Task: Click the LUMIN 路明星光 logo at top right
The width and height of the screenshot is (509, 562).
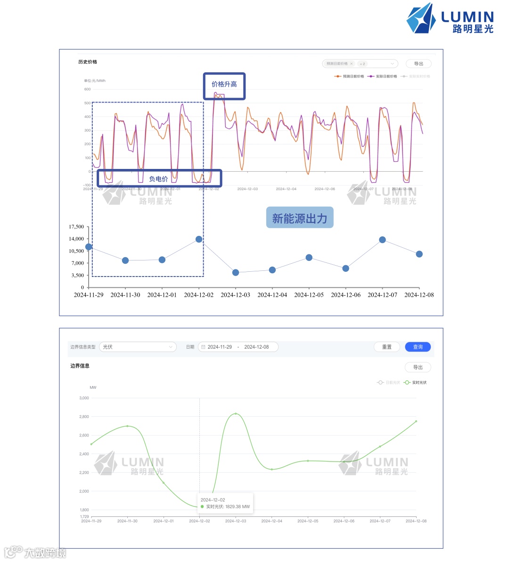Action: 450,18
